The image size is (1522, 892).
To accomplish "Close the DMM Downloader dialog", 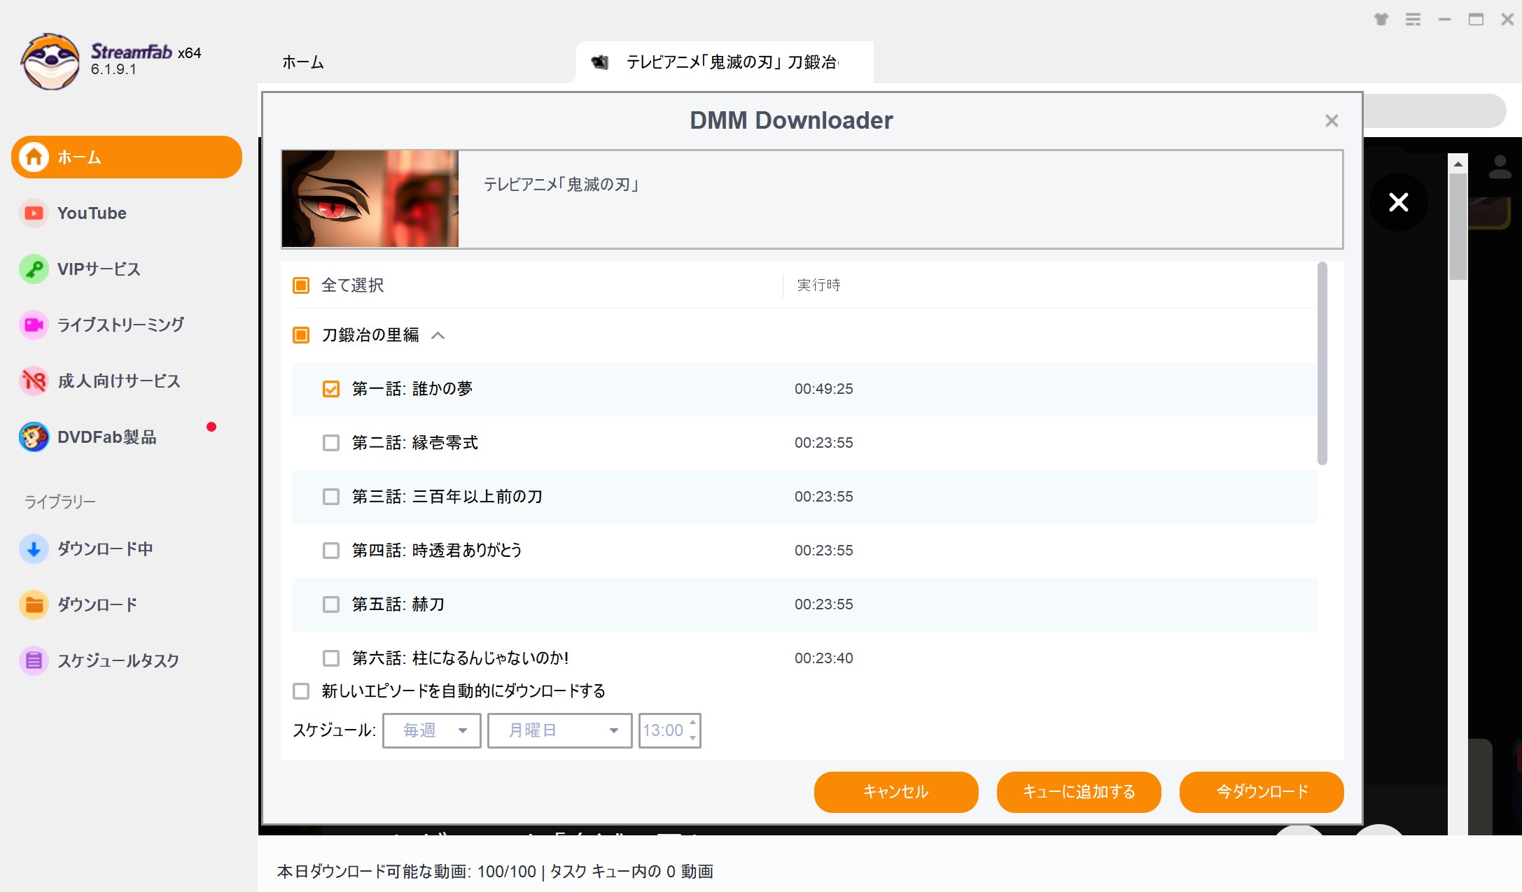I will (x=1332, y=121).
